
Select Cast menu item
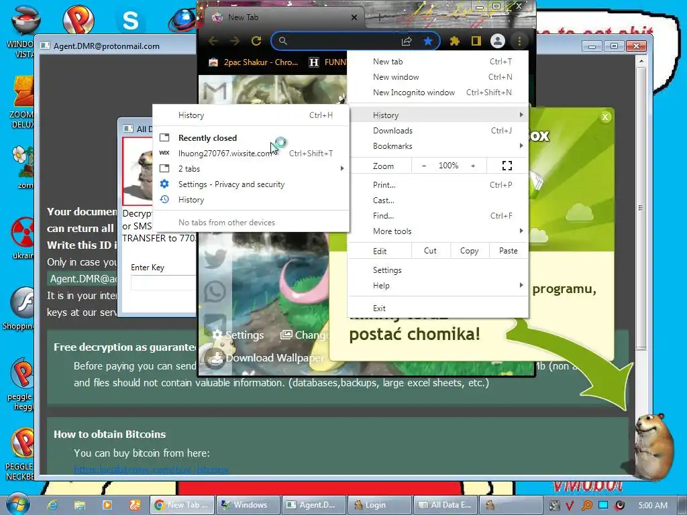coord(438,200)
